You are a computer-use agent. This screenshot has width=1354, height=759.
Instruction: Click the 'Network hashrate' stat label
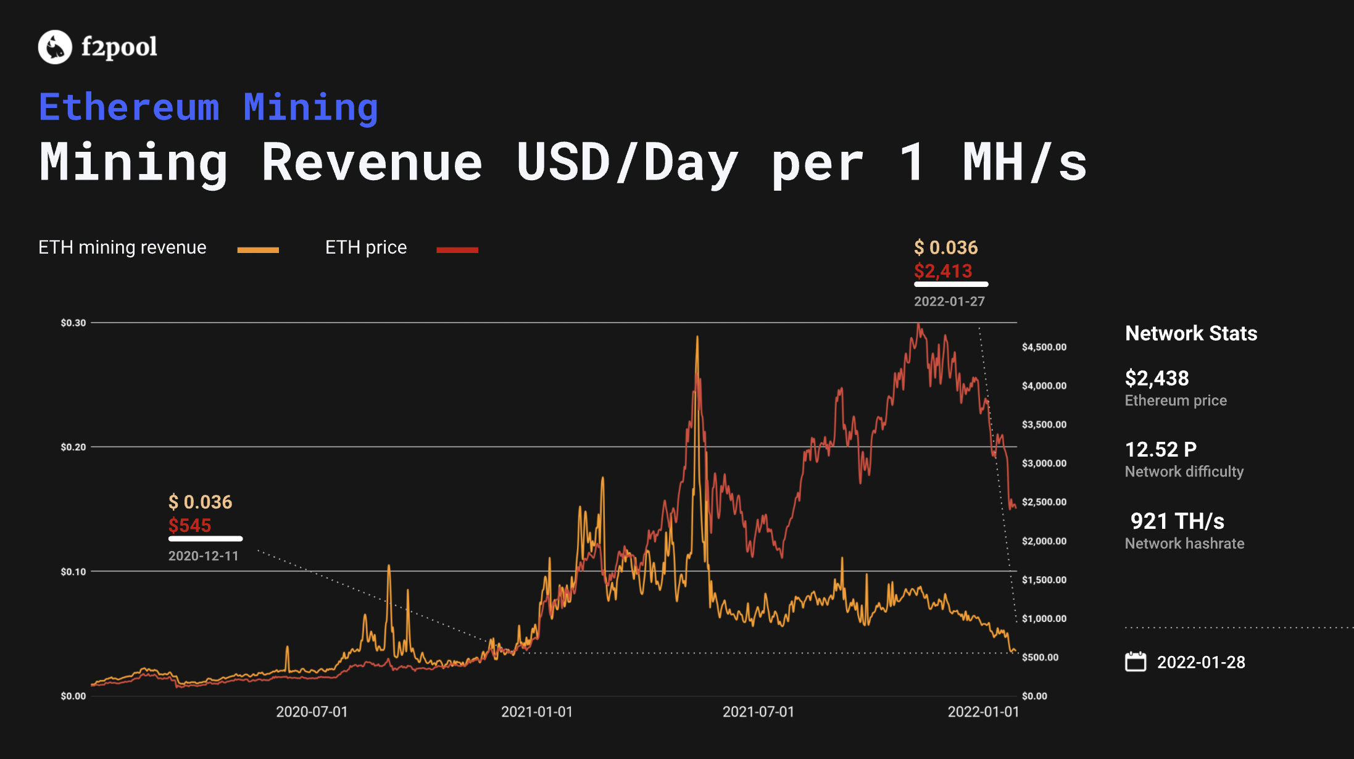coord(1184,543)
